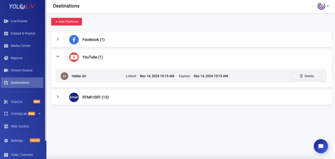Click the 'RTMP/SRT (13)' label
This screenshot has width=335, height=159.
click(96, 97)
